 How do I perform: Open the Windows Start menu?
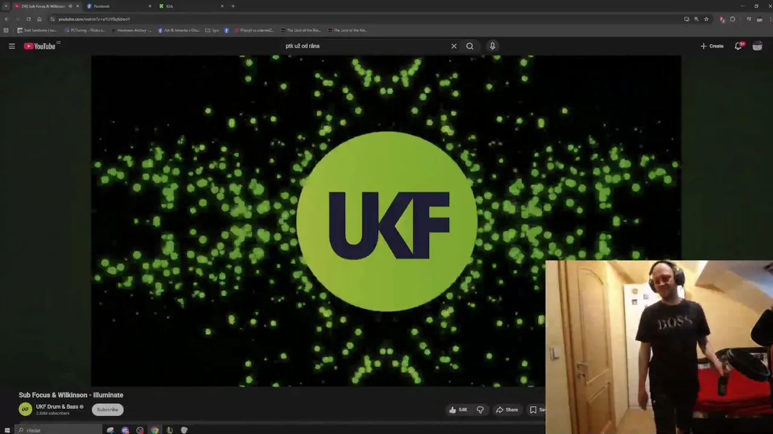coord(7,430)
